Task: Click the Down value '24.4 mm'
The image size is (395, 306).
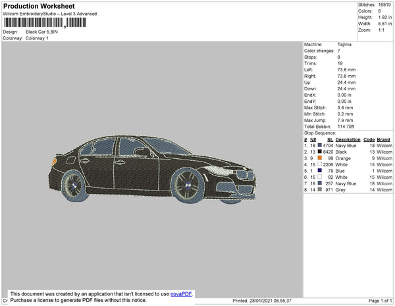Action: tap(346, 88)
